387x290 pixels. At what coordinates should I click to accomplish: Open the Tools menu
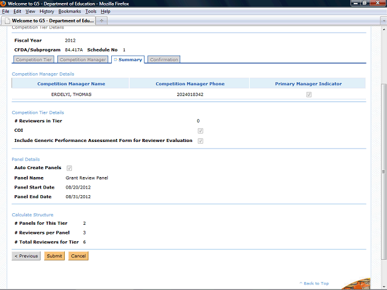pyautogui.click(x=91, y=11)
